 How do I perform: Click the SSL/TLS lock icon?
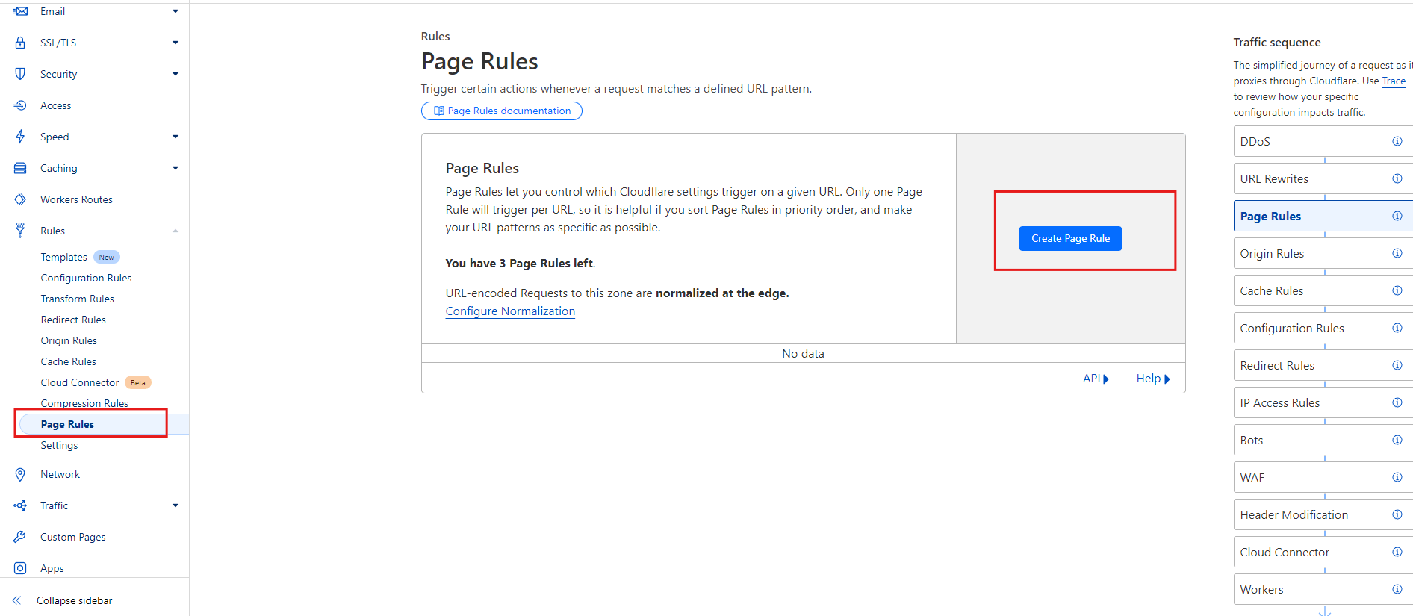tap(20, 43)
